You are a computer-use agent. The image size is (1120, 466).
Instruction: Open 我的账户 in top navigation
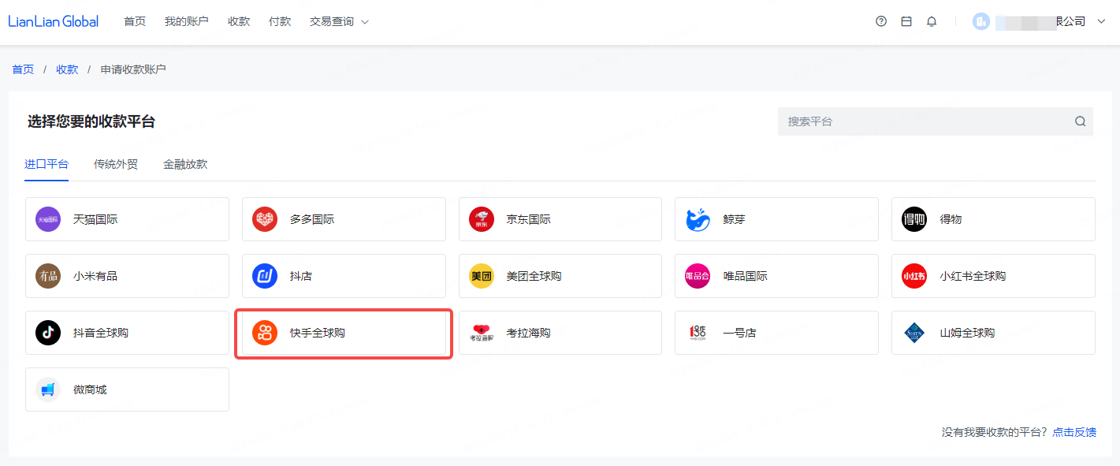(x=187, y=21)
